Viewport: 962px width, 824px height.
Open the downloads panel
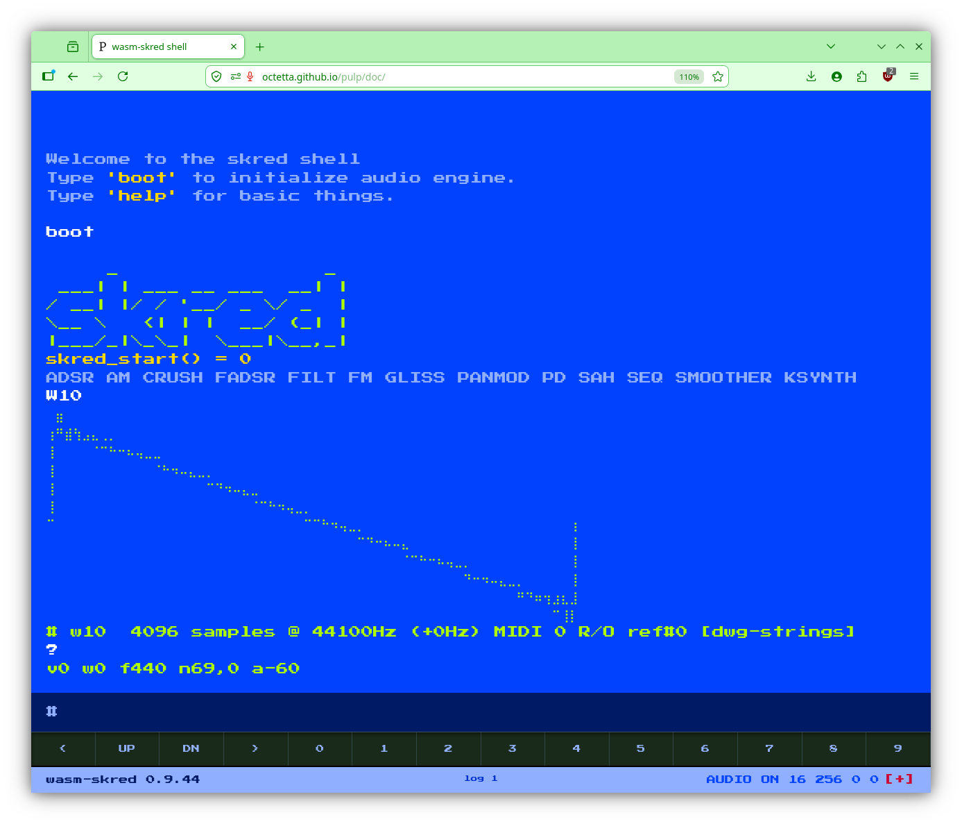tap(811, 76)
